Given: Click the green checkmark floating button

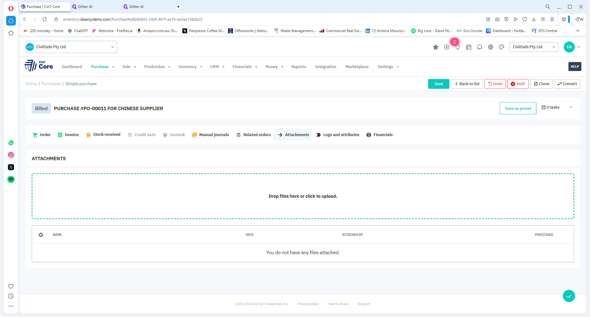Looking at the screenshot, I should tap(569, 296).
